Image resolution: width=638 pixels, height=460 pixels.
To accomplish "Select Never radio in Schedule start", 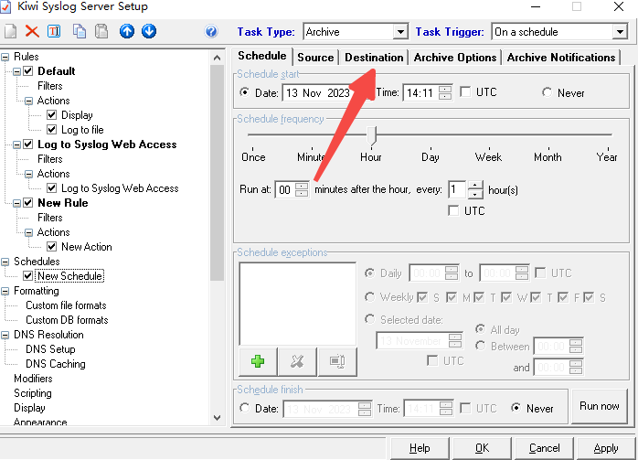I will tap(548, 92).
